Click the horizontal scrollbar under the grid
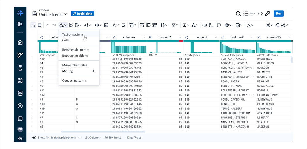Screen dimensions: 307x149 tap(103, 132)
